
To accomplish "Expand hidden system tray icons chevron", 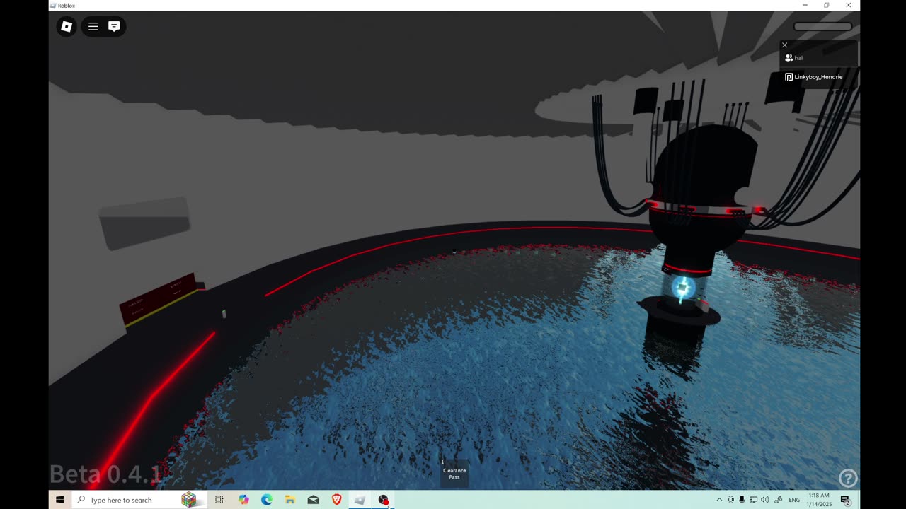I will click(x=720, y=500).
